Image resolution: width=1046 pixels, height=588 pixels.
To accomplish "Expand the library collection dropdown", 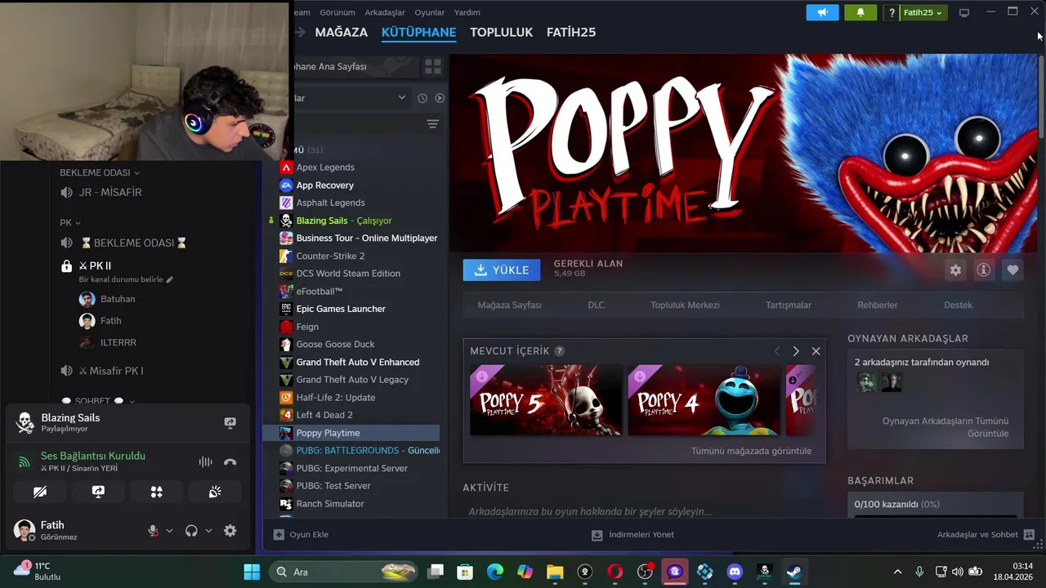I will [401, 98].
